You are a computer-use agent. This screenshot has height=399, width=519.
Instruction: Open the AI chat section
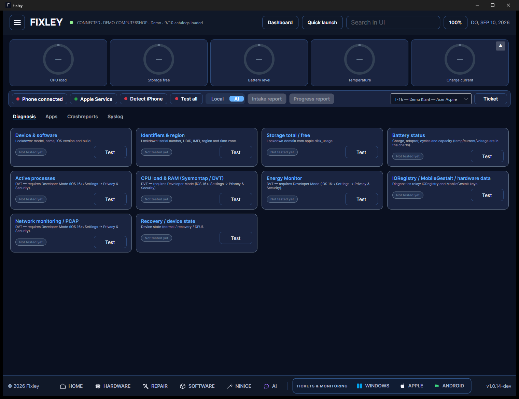pos(270,386)
